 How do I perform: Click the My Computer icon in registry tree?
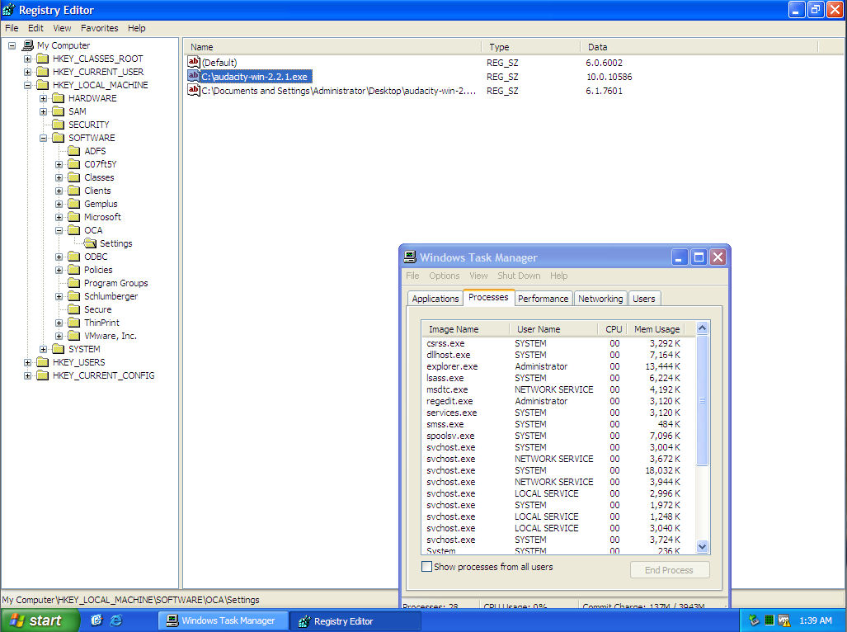tap(28, 45)
